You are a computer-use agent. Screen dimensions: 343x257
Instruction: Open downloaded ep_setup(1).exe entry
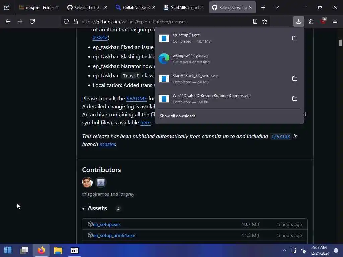222,38
